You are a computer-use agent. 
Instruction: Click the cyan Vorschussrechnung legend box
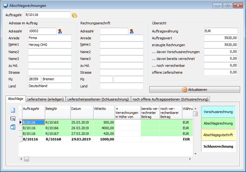pos(218,112)
